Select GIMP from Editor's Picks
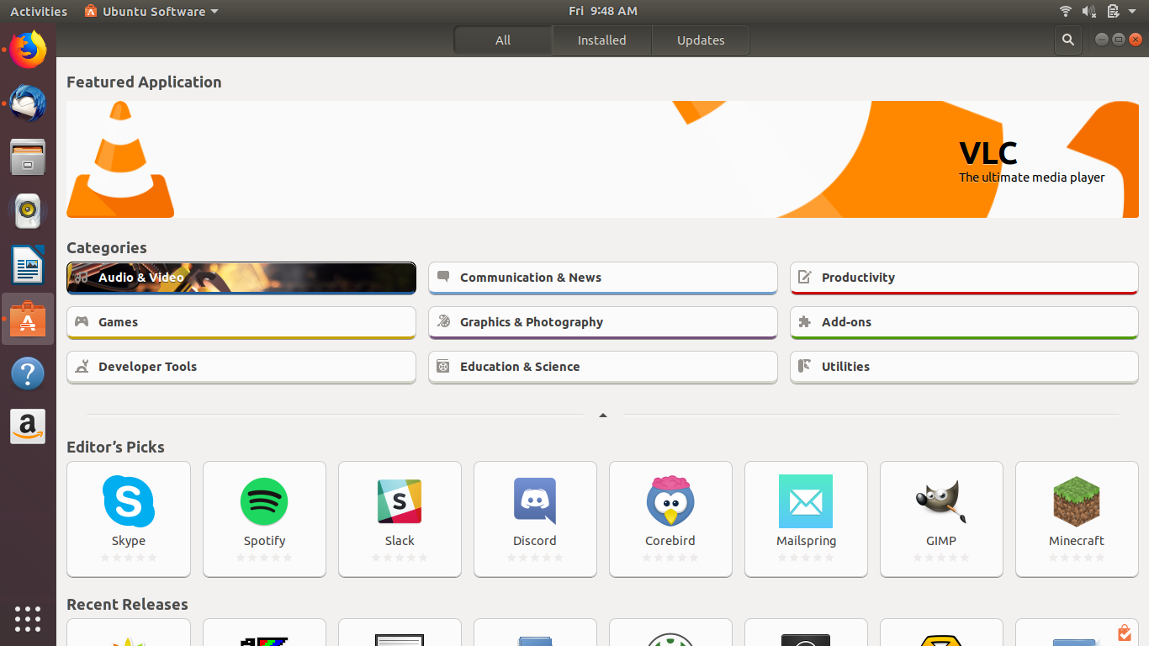Screen dimensions: 1149x646 (941, 519)
